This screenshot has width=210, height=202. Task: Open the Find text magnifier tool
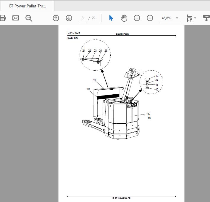(29, 18)
